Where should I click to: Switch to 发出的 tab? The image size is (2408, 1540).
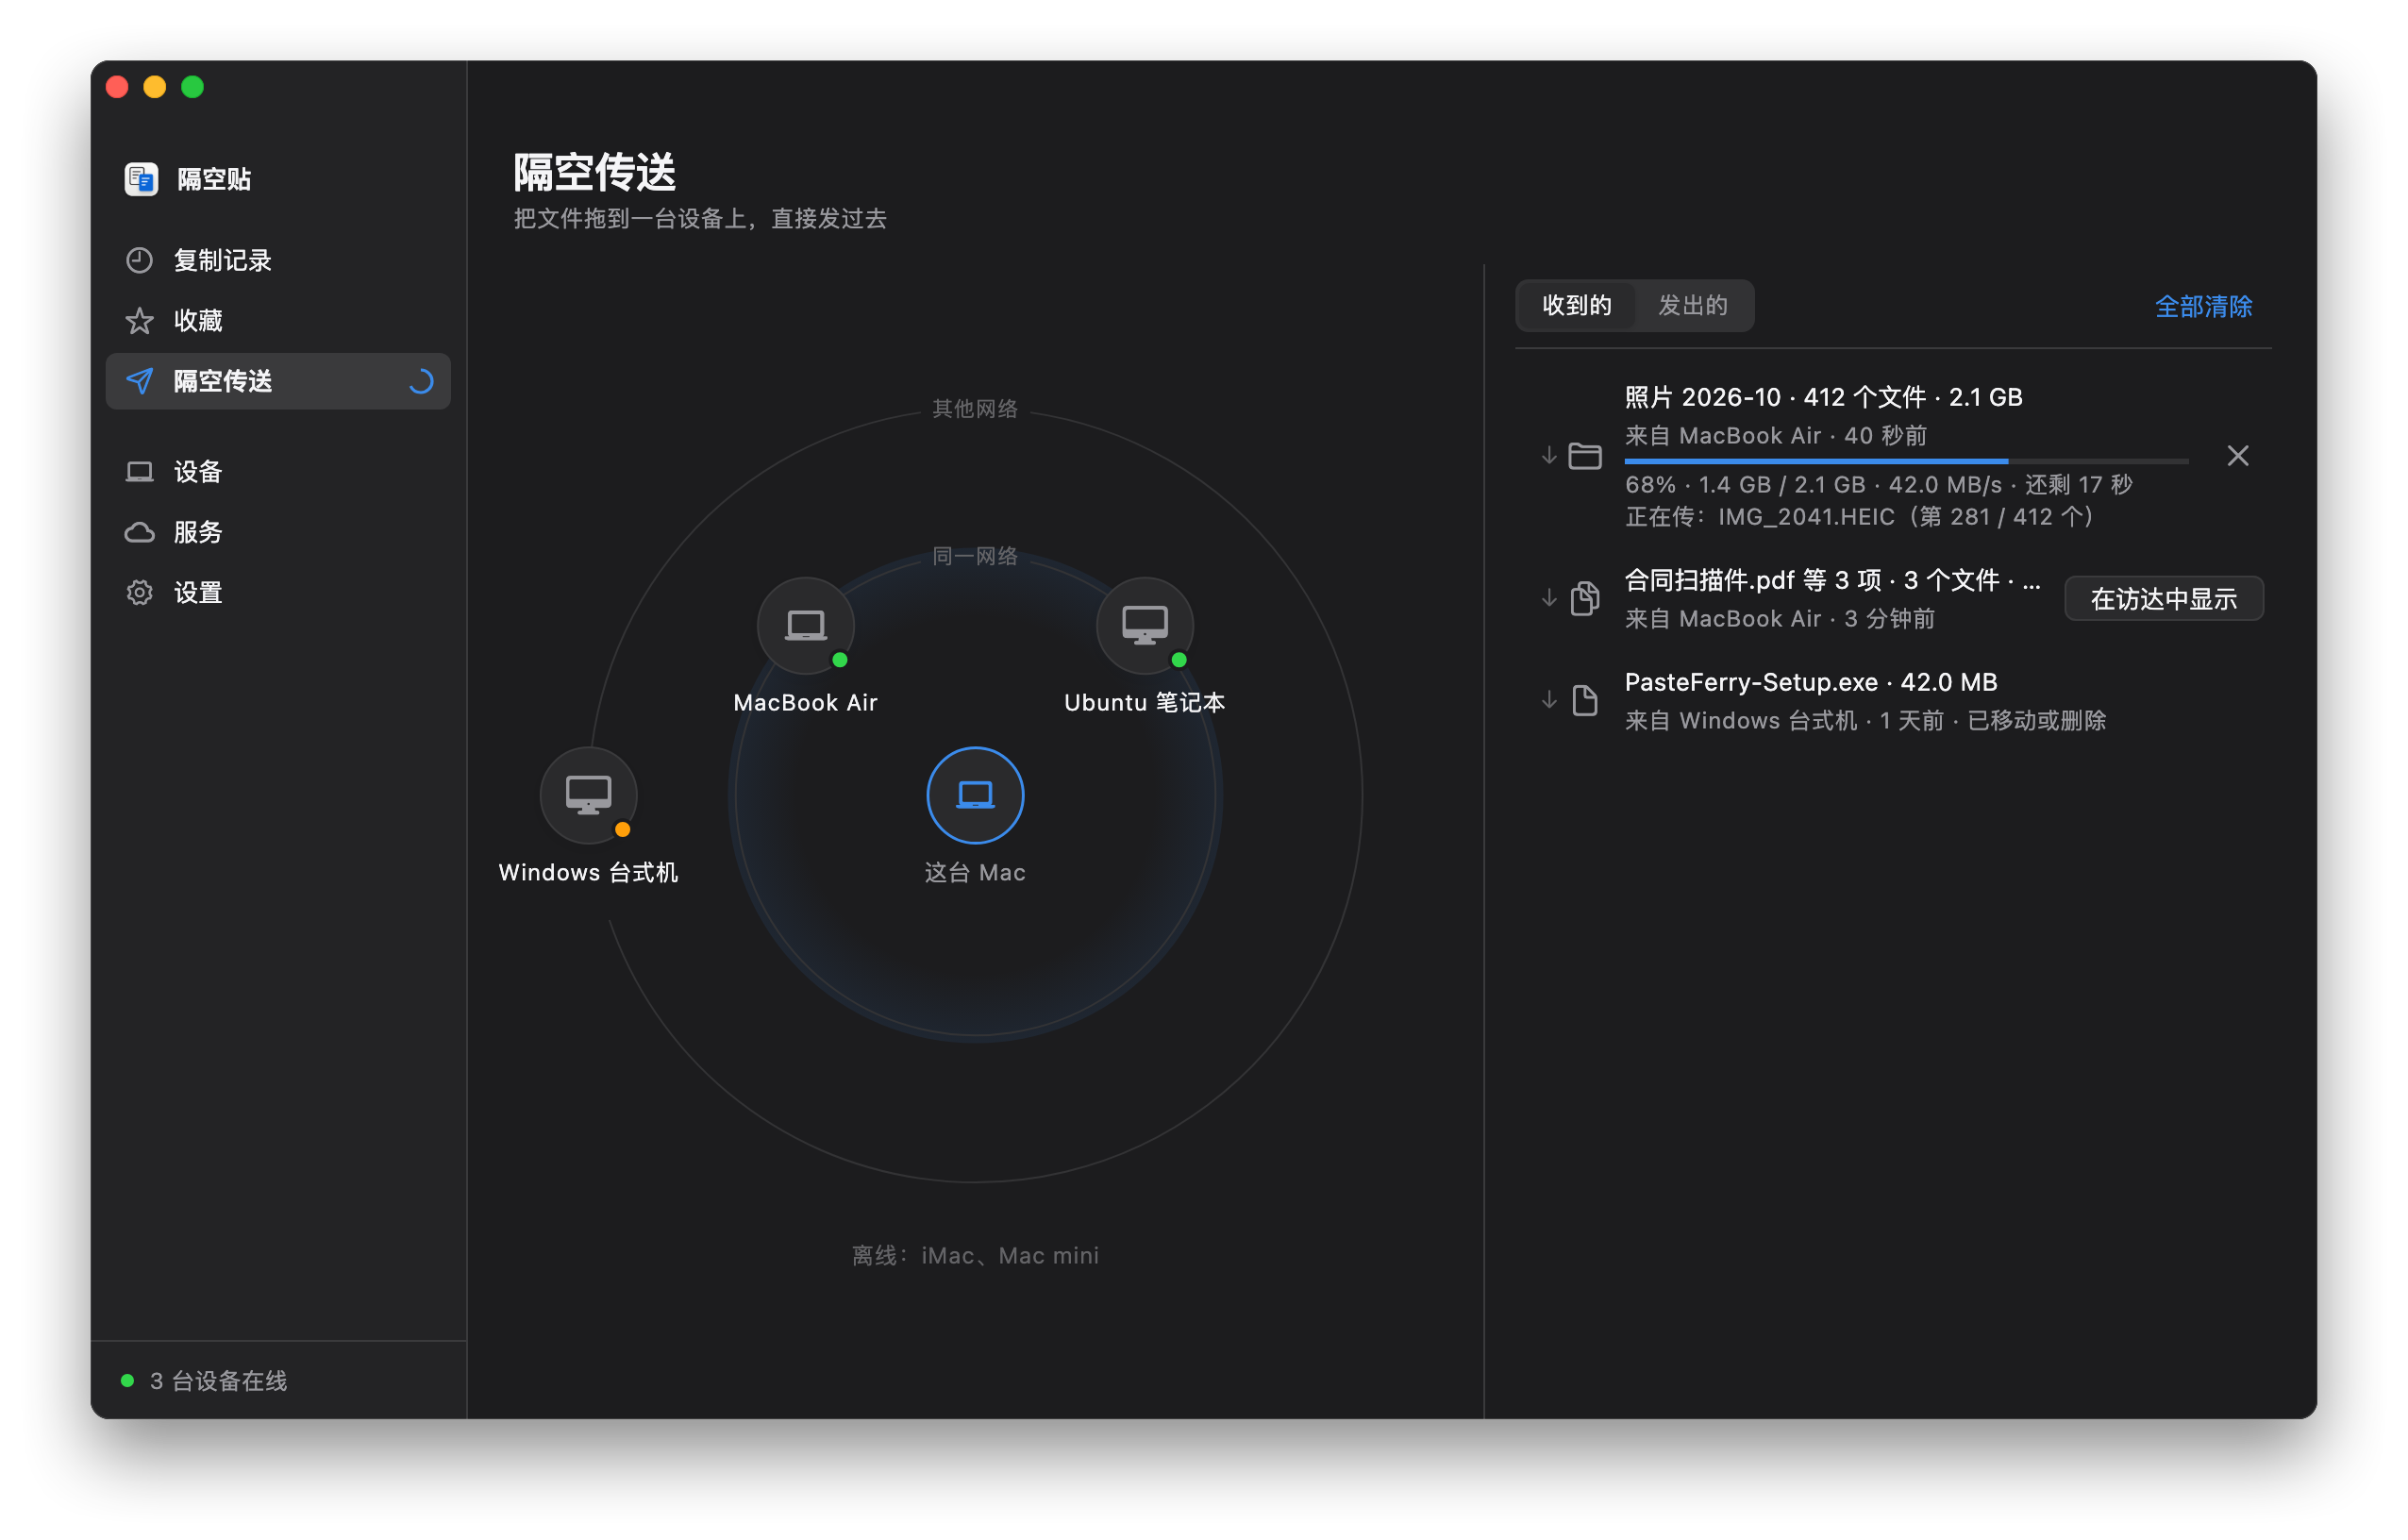[x=1693, y=305]
